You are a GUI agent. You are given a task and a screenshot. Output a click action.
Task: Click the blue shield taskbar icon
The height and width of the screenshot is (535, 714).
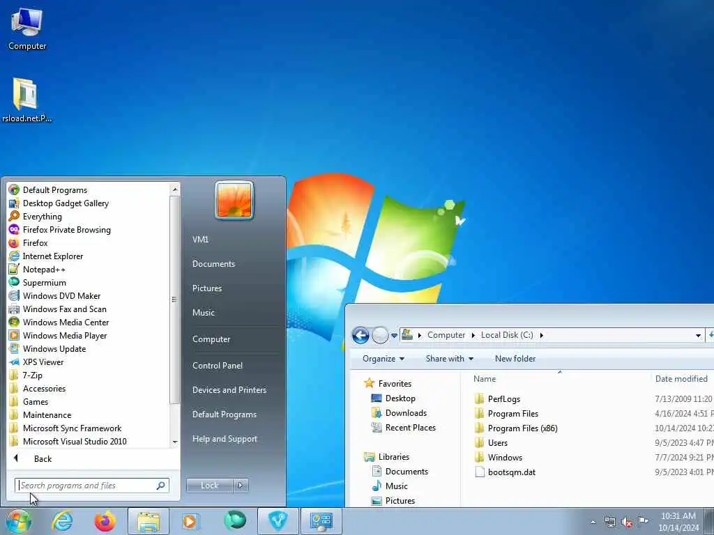click(x=278, y=521)
